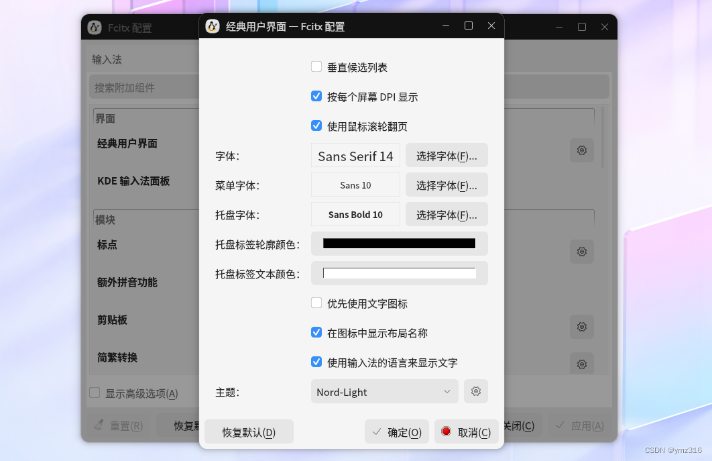Click addon list scrollbar in background window
The width and height of the screenshot is (712, 461).
[x=603, y=138]
